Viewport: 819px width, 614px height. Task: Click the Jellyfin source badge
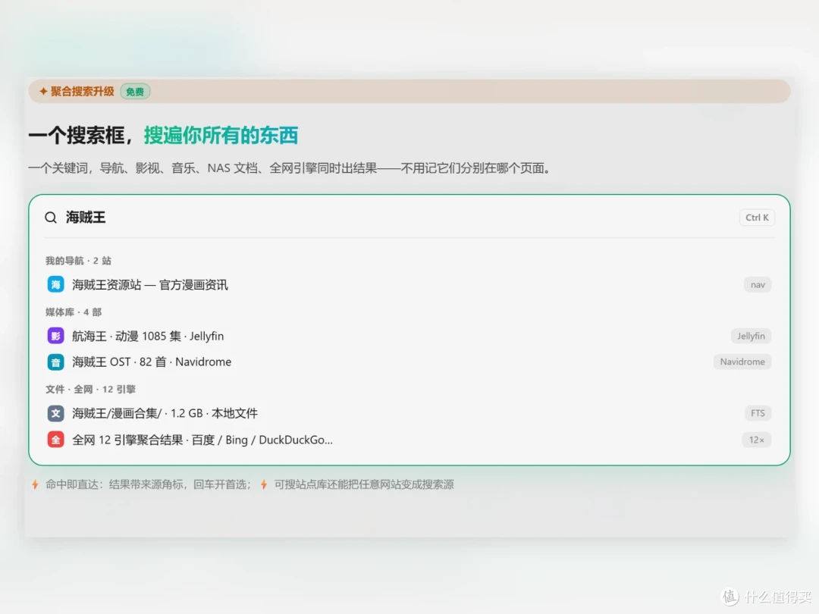coord(751,336)
